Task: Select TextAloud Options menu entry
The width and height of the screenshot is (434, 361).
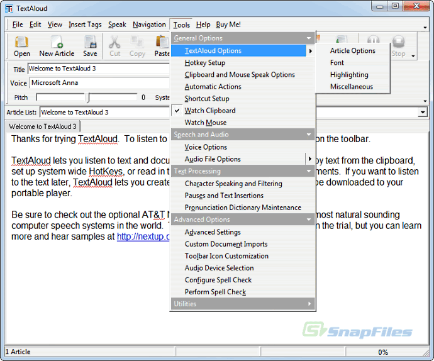Action: pos(238,51)
